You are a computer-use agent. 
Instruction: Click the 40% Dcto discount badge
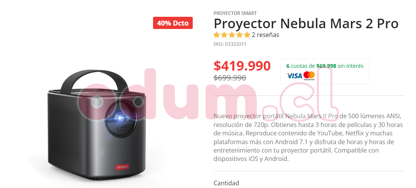pos(173,23)
